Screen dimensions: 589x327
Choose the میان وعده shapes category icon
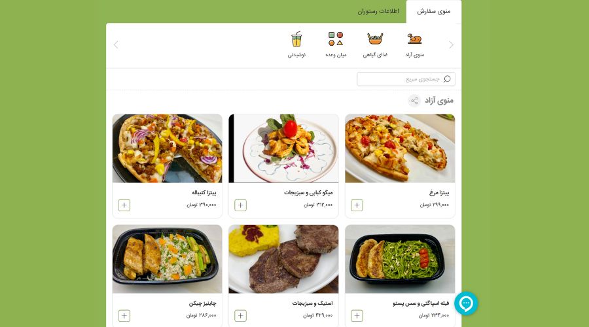(x=336, y=39)
